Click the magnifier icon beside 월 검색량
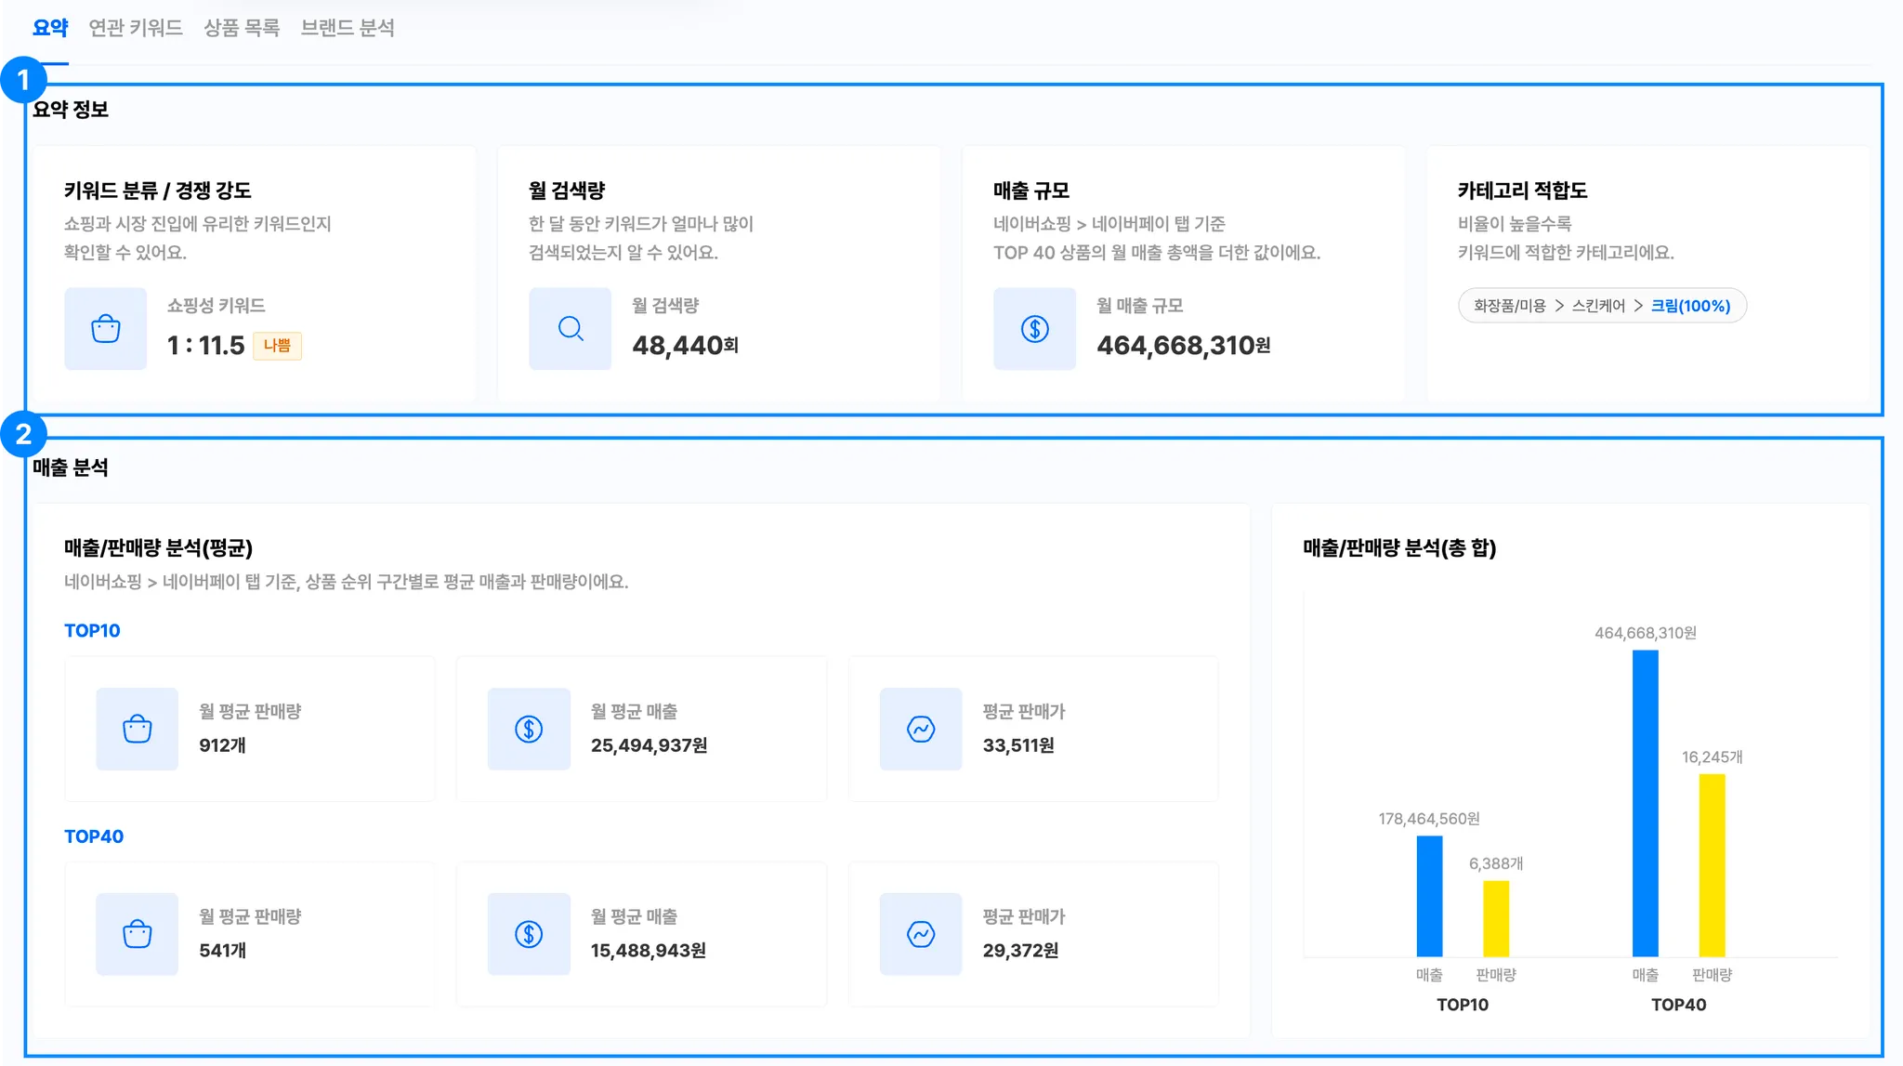The width and height of the screenshot is (1903, 1066). pyautogui.click(x=571, y=329)
